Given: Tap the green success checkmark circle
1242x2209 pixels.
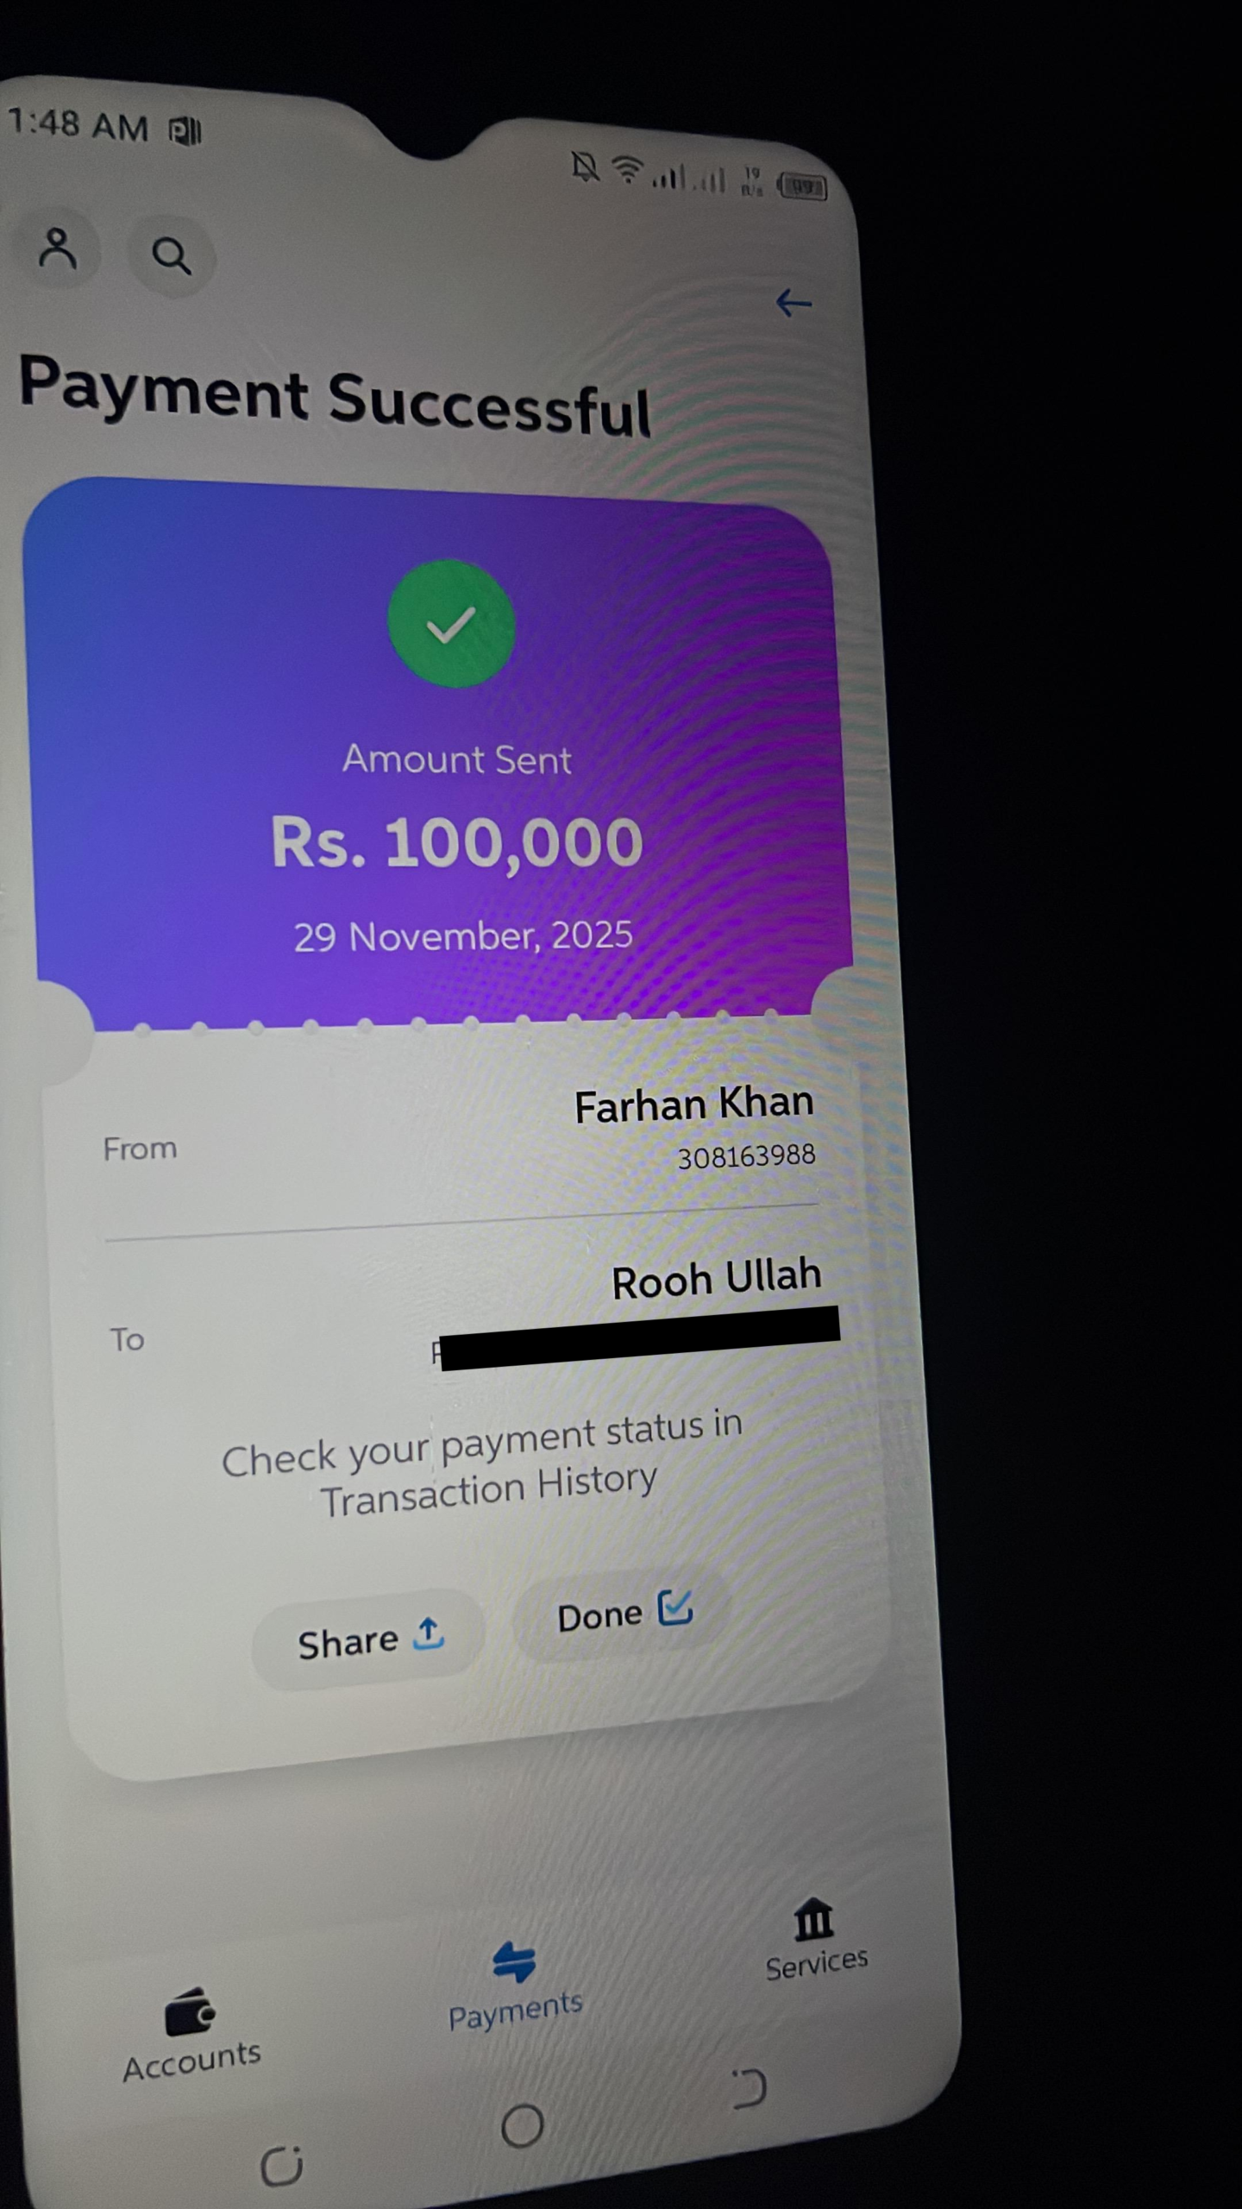Looking at the screenshot, I should [451, 623].
